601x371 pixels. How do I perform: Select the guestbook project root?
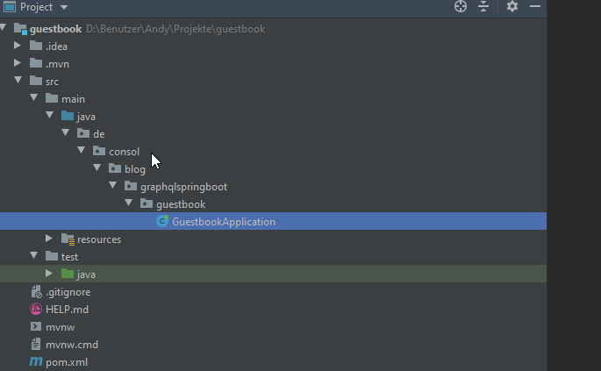(55, 29)
